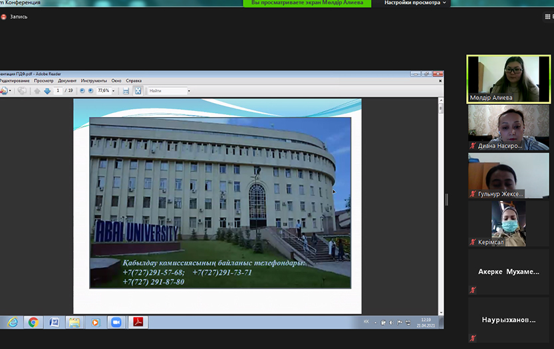The width and height of the screenshot is (554, 349).
Task: Select Акерке Мухаме... participant tile
Action: click(508, 272)
